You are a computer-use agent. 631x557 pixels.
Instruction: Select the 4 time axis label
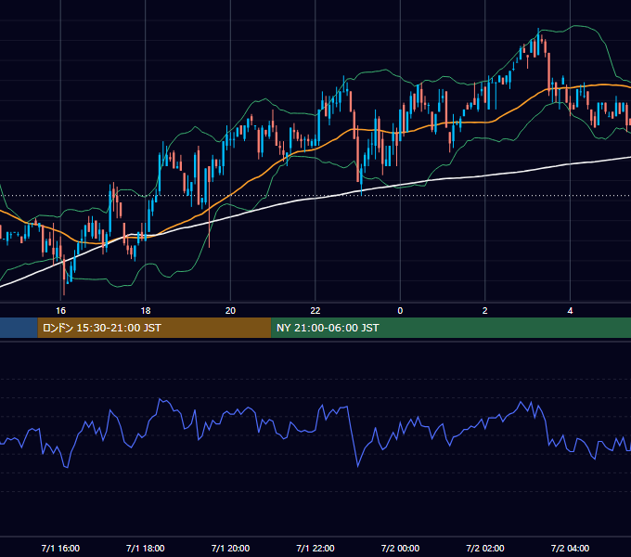570,311
